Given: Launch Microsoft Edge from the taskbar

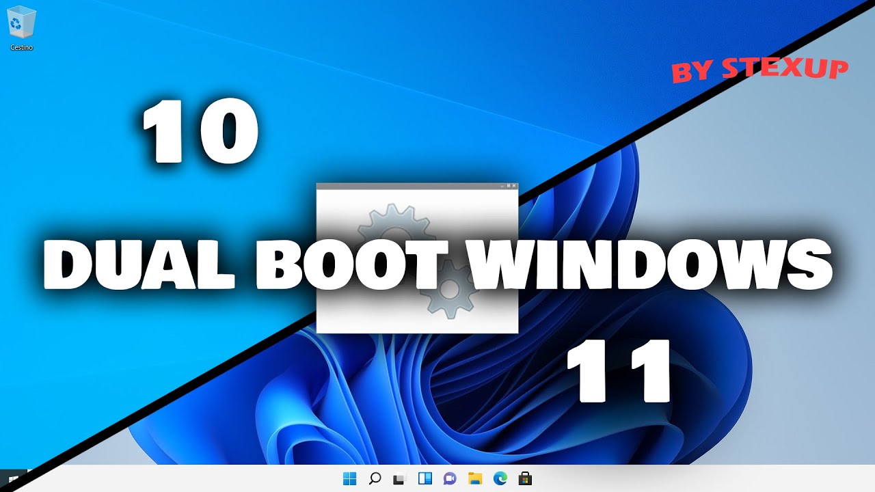Looking at the screenshot, I should pyautogui.click(x=500, y=478).
